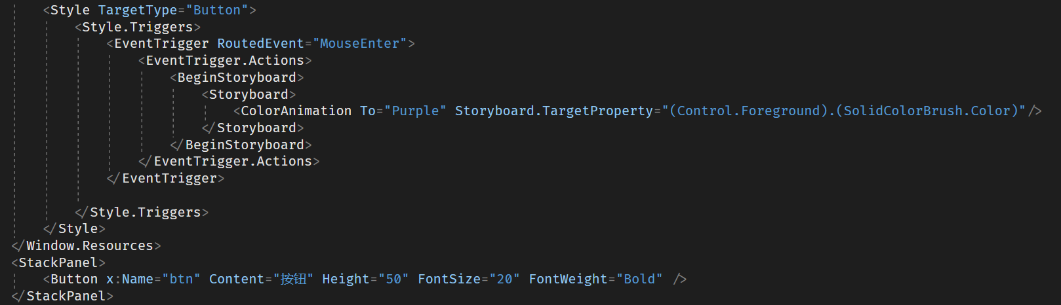This screenshot has width=1061, height=305.
Task: Click the closing Style.Triggers tag
Action: [x=145, y=212]
